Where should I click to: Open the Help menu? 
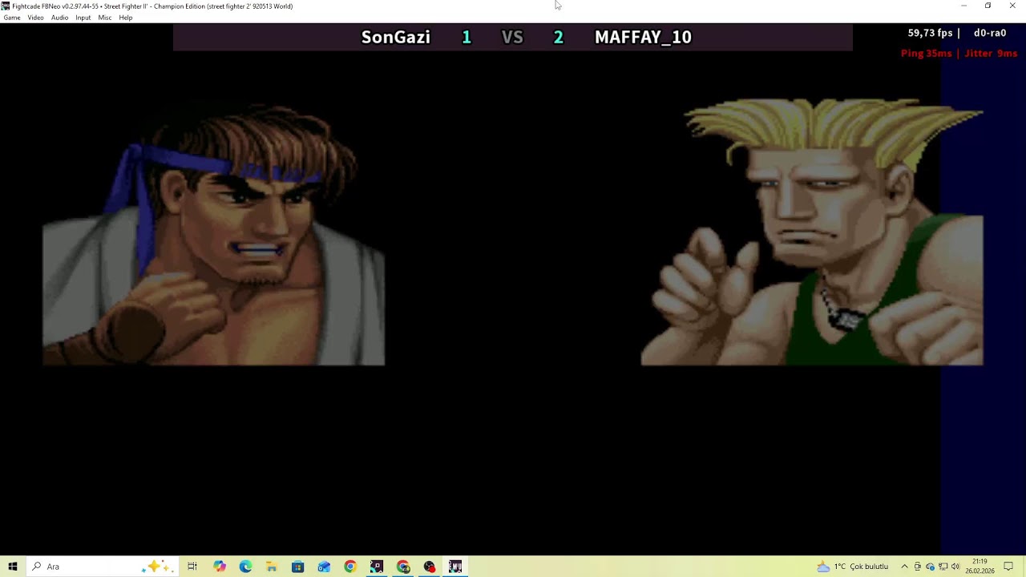click(126, 18)
